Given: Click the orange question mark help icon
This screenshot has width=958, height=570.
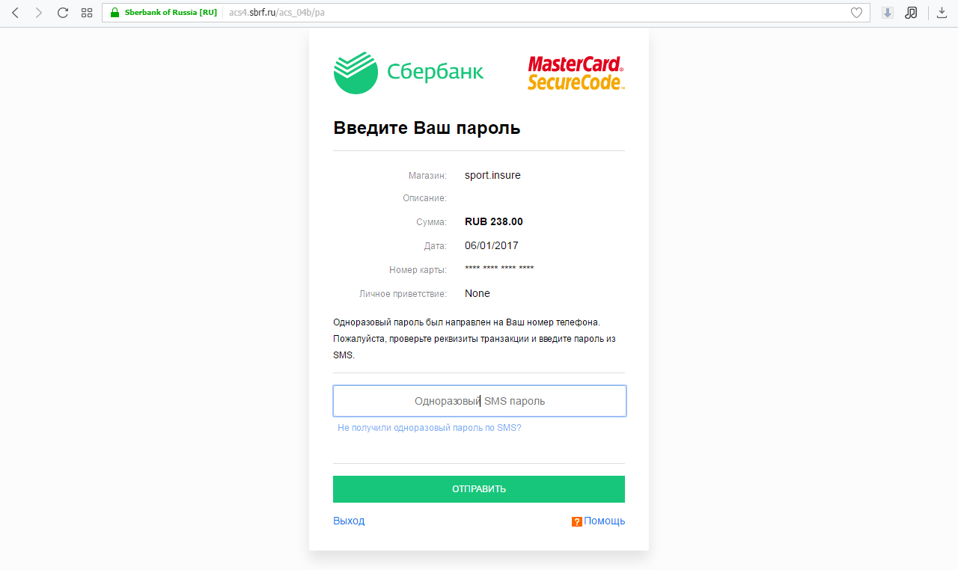Looking at the screenshot, I should tap(577, 521).
